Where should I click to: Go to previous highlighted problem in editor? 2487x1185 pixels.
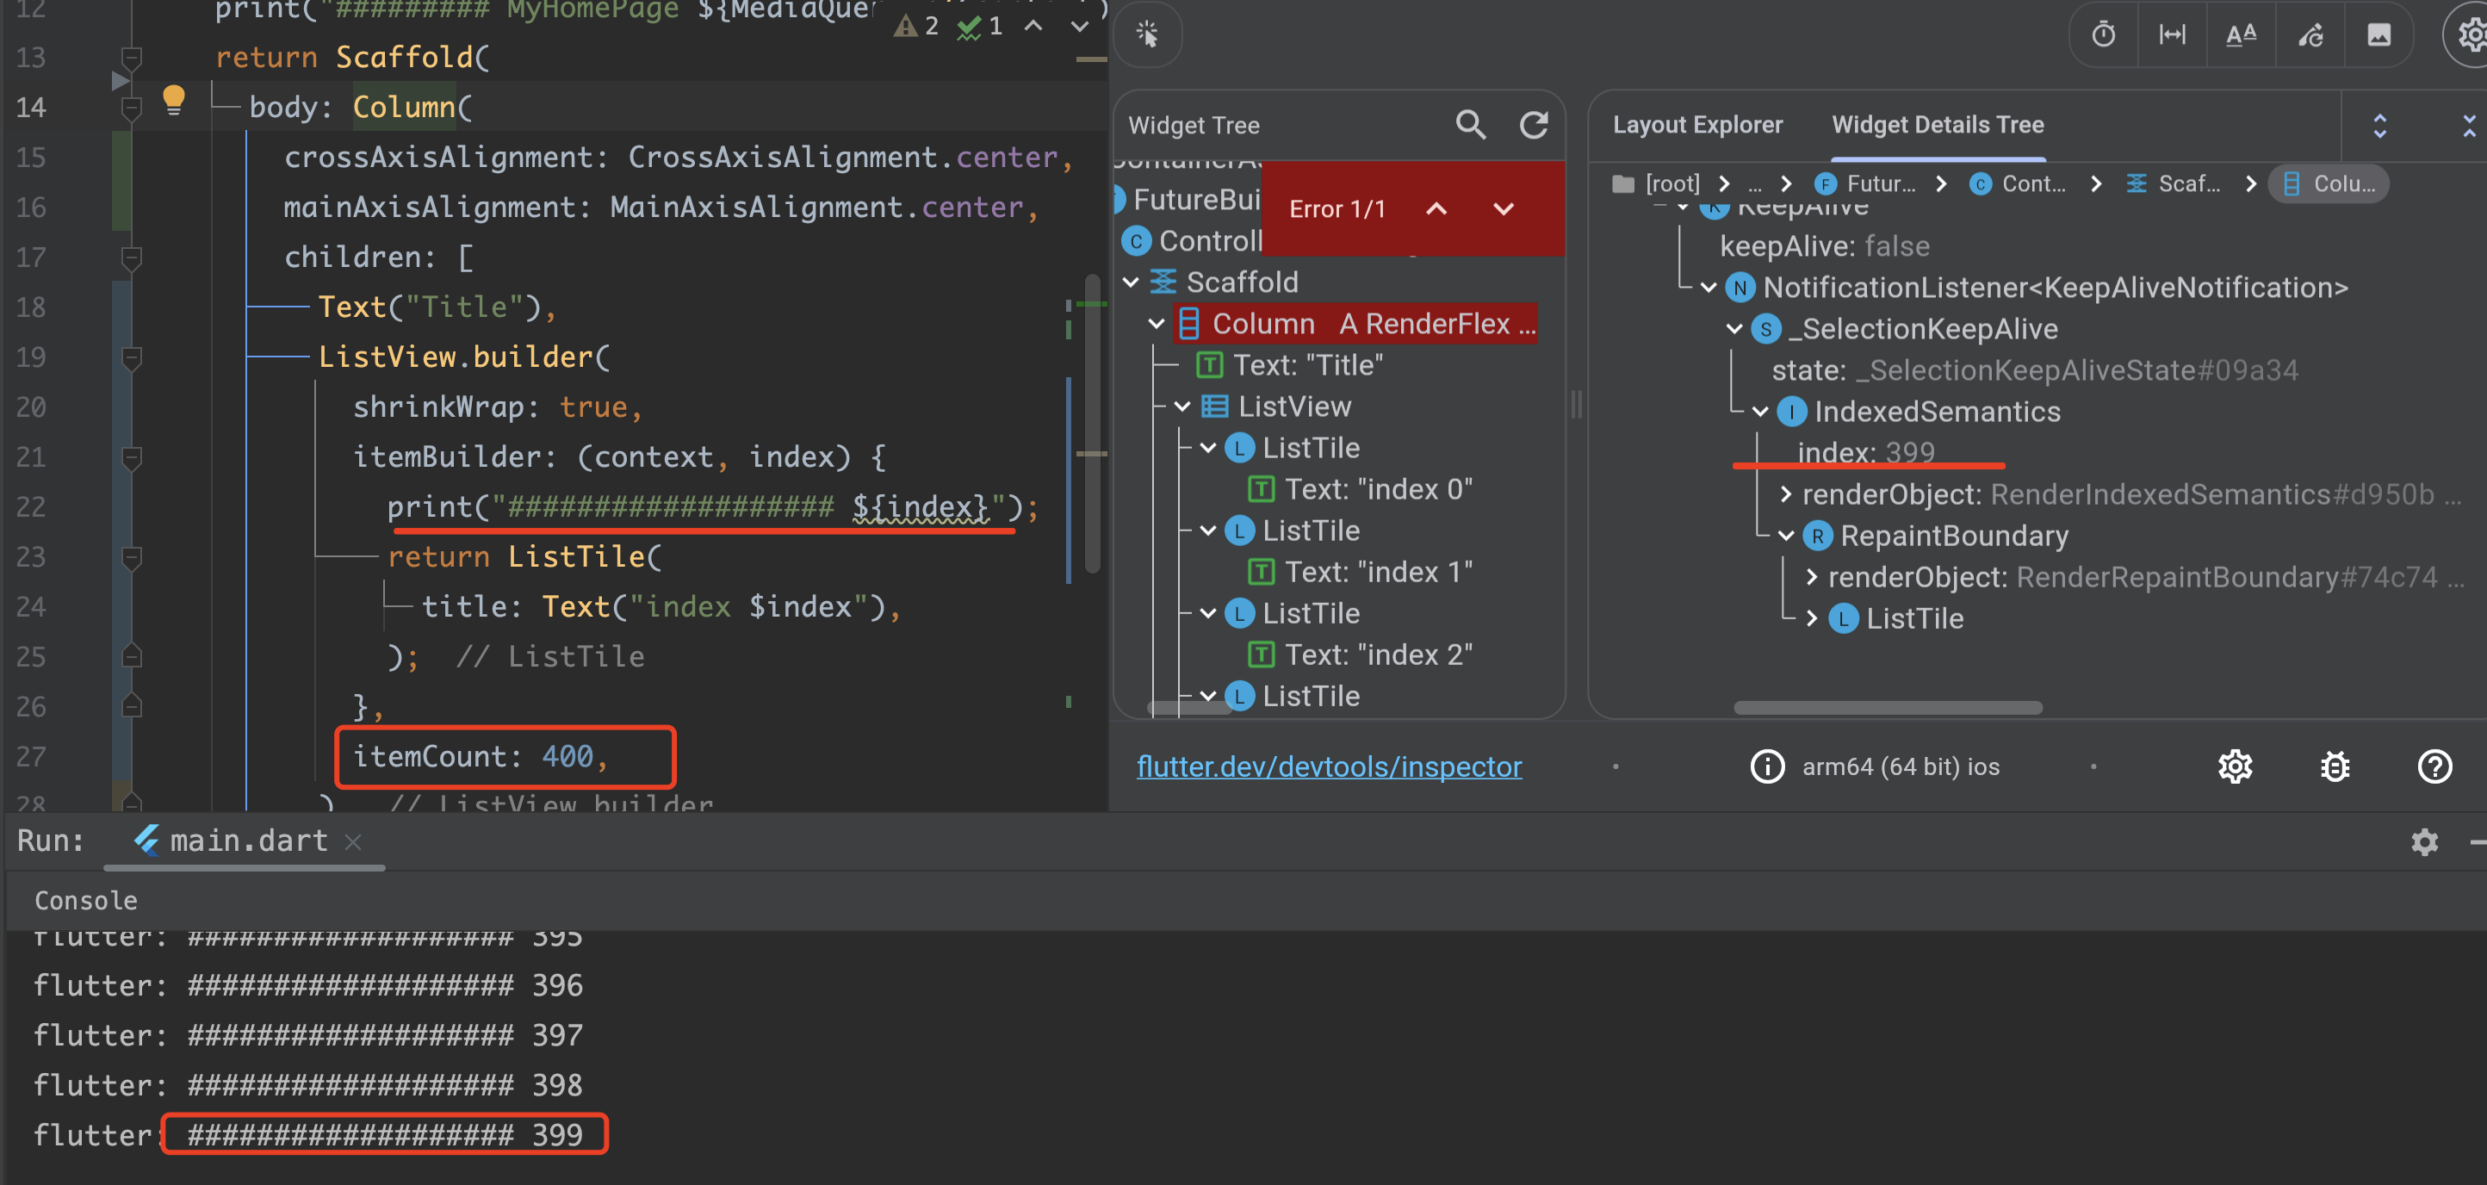click(1033, 26)
